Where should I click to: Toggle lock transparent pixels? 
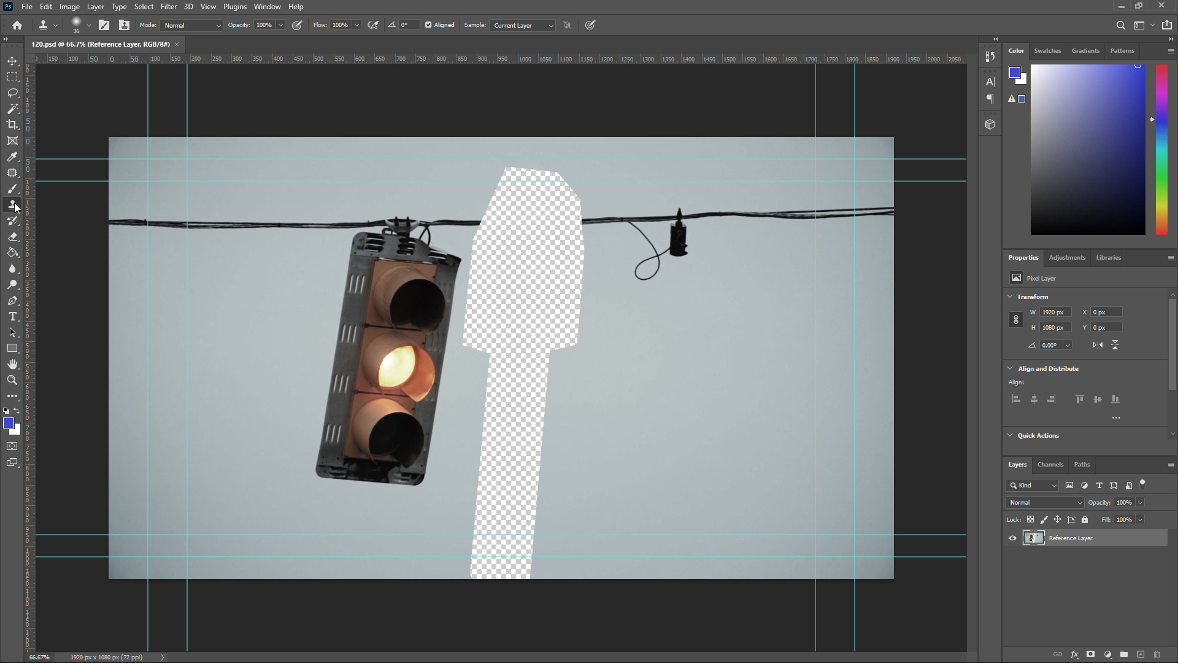pyautogui.click(x=1030, y=519)
